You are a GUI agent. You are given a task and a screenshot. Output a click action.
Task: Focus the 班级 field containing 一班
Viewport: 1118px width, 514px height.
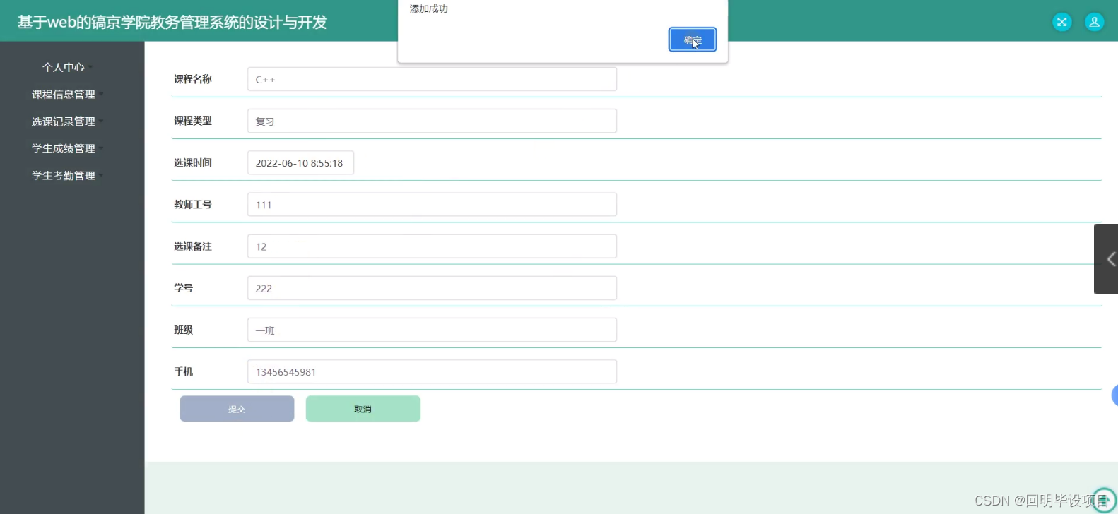(432, 330)
